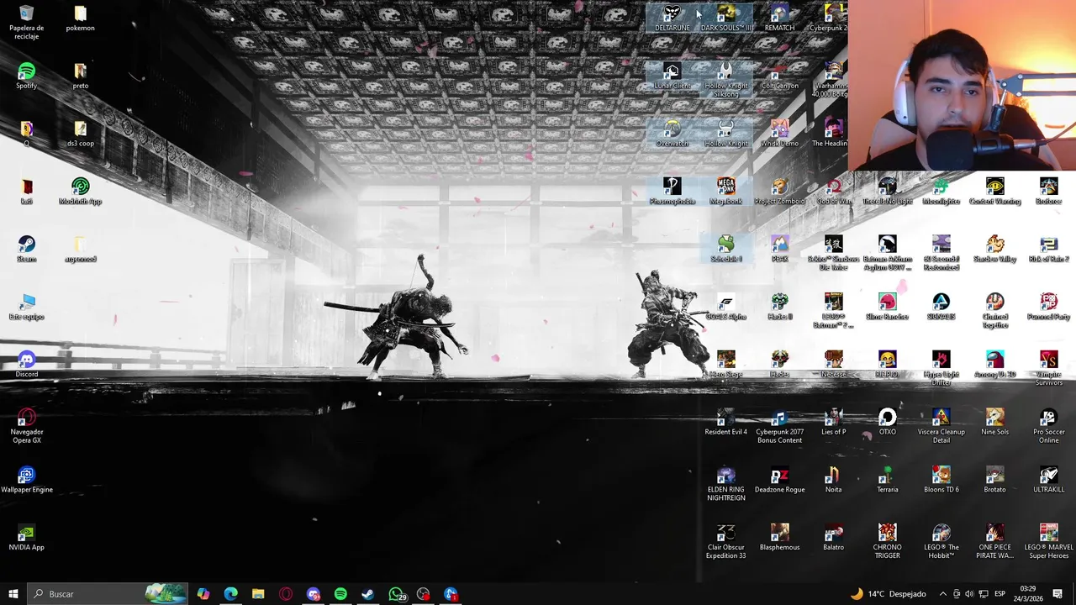Screen dimensions: 1076x605
Task: Select the Este equipo desktop icon
Action: pyautogui.click(x=26, y=307)
